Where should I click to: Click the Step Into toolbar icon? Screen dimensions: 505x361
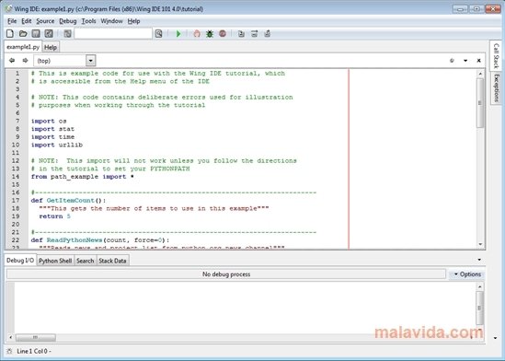tap(241, 33)
